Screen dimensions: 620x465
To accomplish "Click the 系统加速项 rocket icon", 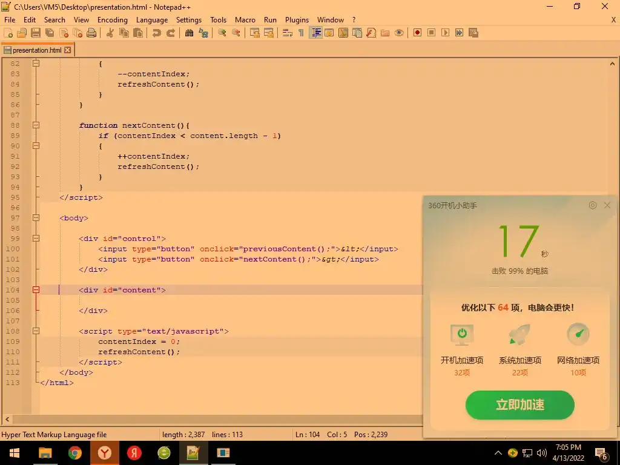I will [x=519, y=334].
